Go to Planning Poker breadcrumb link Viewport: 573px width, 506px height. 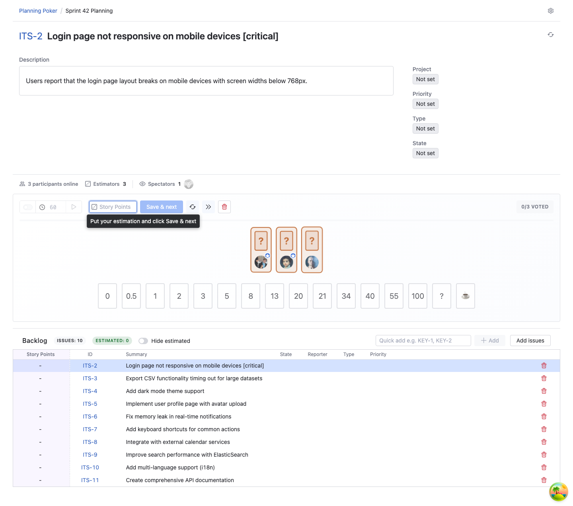(x=38, y=11)
